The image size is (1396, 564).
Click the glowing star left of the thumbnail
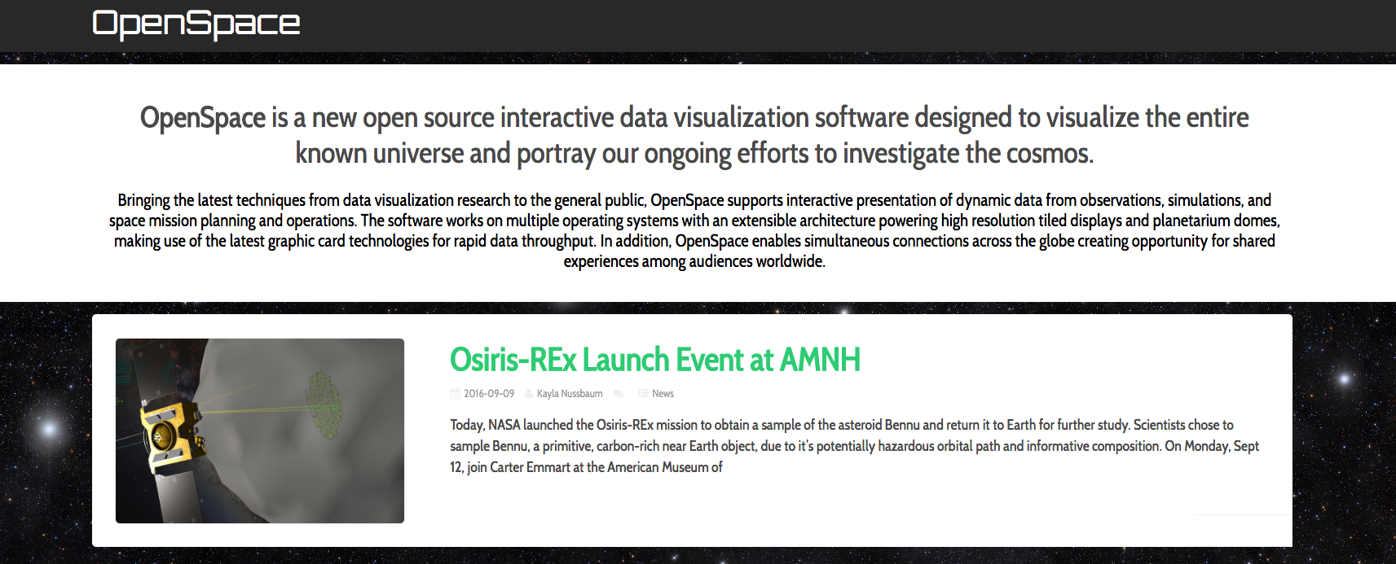(x=49, y=428)
